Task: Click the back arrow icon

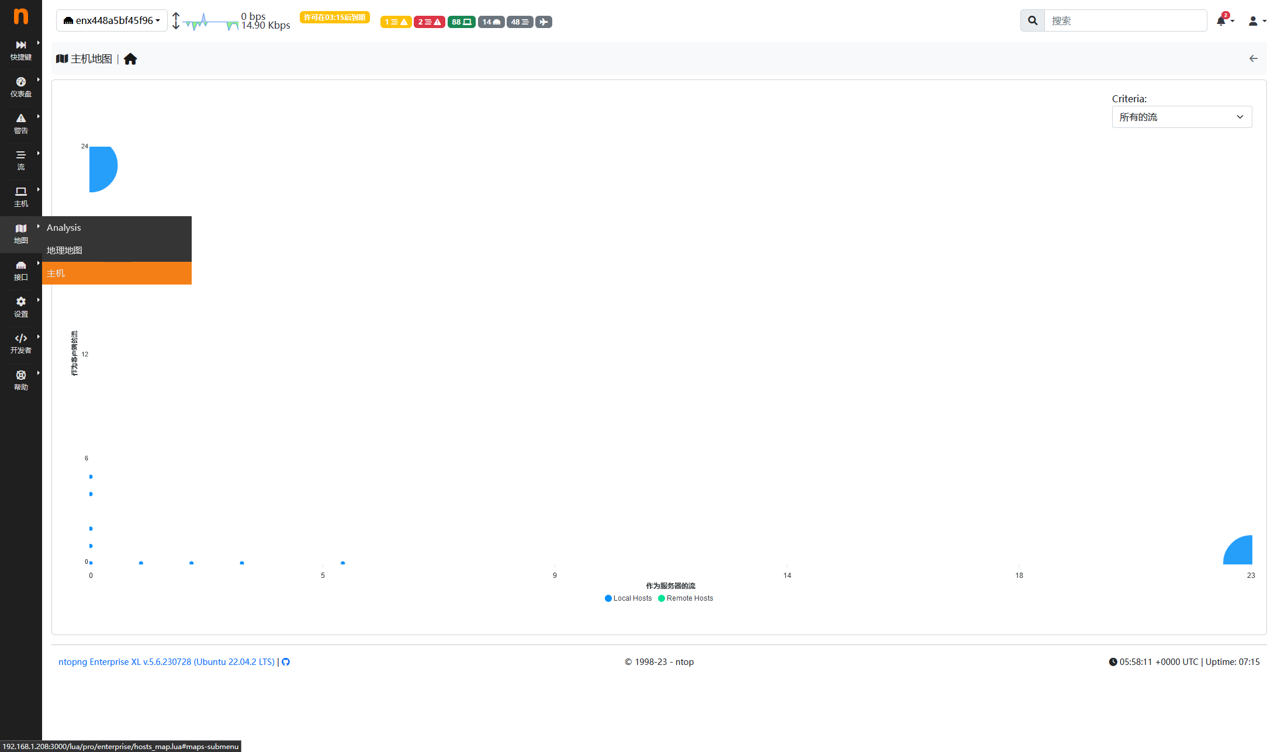Action: pos(1253,58)
